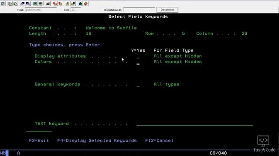Click the orange book toolbar icon

[86, 3]
